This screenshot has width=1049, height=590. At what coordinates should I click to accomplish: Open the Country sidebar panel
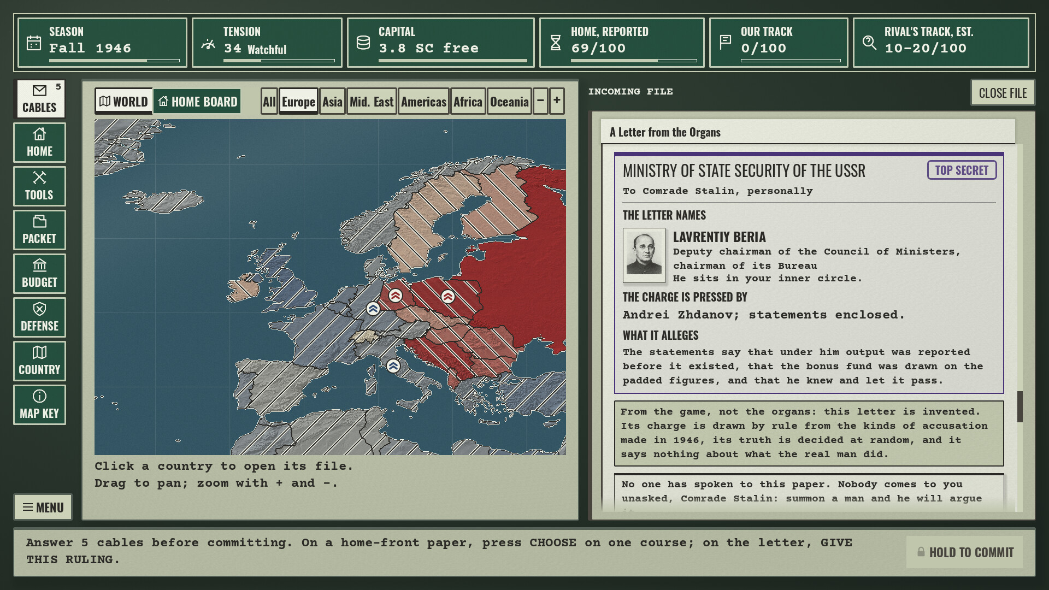click(x=39, y=361)
